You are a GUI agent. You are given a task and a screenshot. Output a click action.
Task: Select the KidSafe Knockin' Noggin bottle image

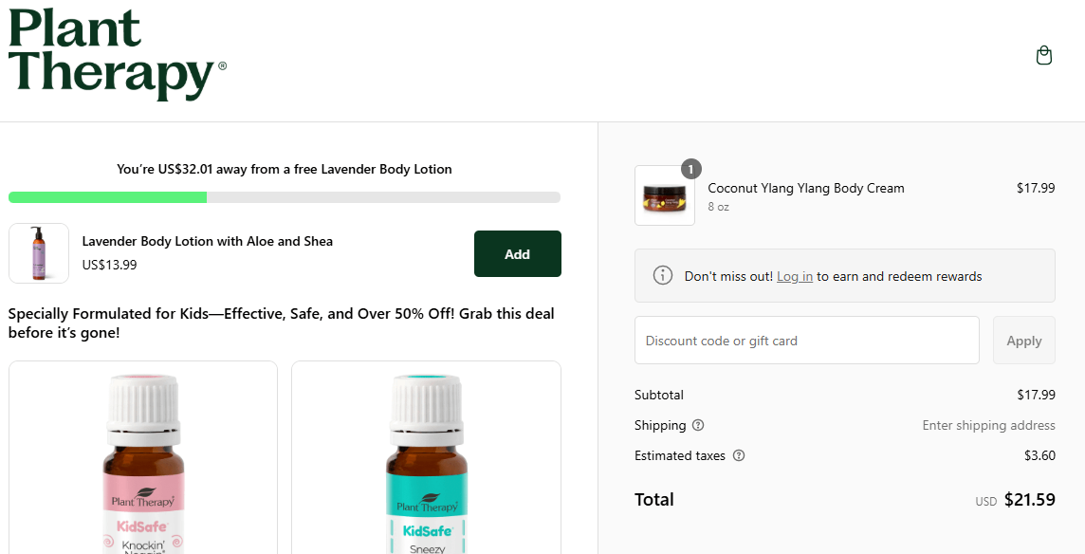point(142,465)
